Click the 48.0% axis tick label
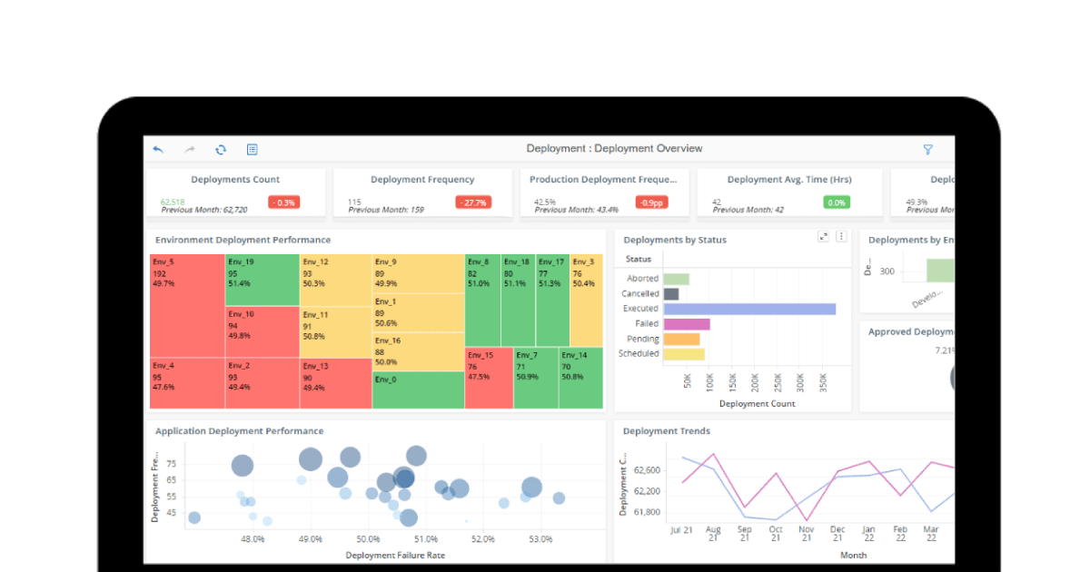 point(253,539)
